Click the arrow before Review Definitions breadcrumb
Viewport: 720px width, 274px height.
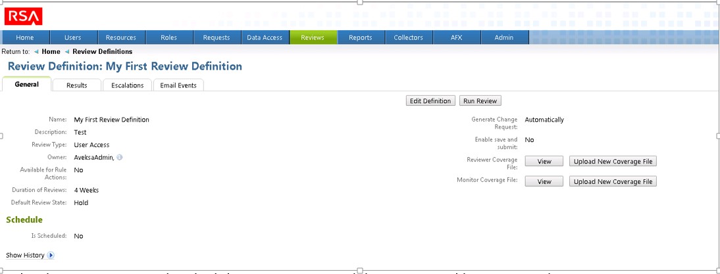pos(67,52)
